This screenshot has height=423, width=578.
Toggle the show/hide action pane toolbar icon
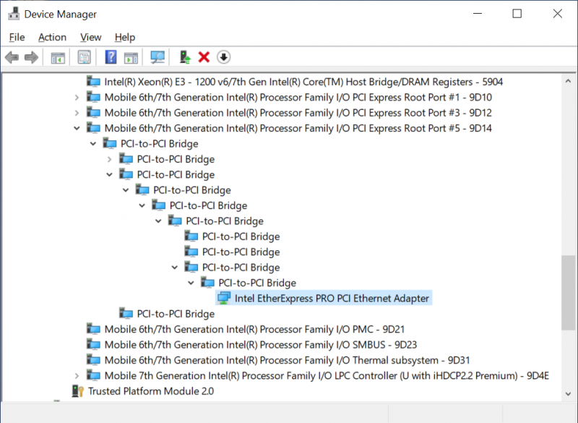[131, 58]
